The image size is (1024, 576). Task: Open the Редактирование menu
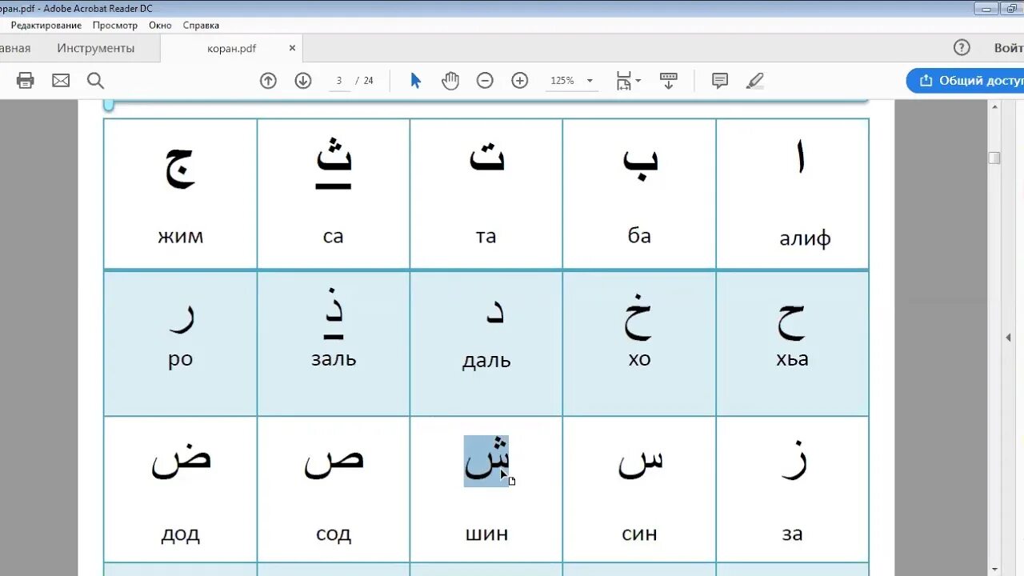[x=45, y=25]
